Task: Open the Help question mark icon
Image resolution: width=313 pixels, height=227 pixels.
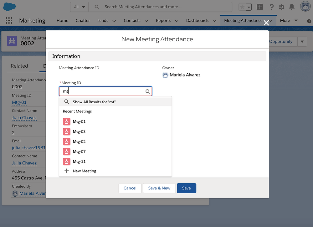Action: (x=271, y=7)
